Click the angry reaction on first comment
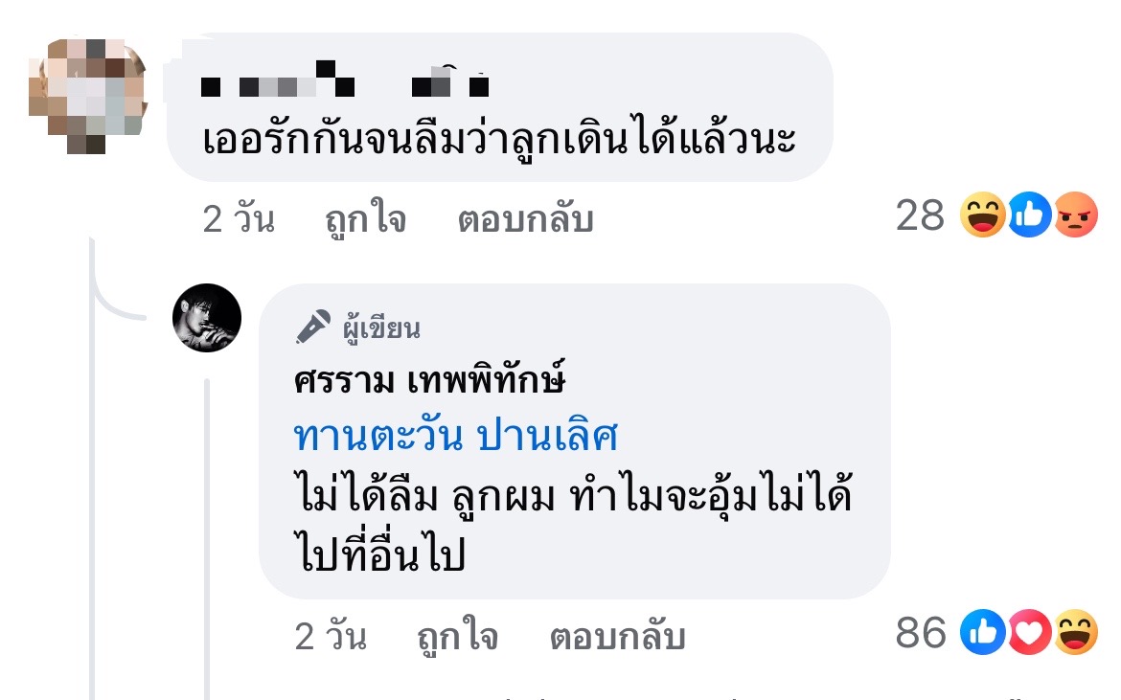 (x=1075, y=215)
